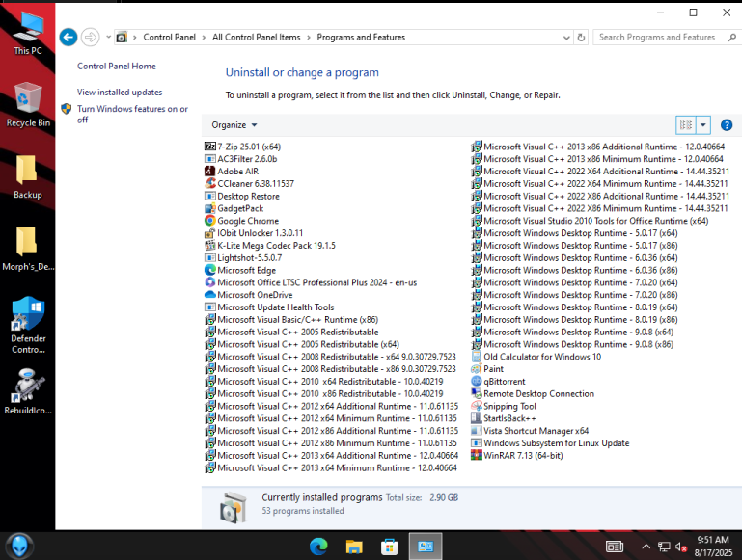Select the Backup folder on desktop

click(27, 176)
